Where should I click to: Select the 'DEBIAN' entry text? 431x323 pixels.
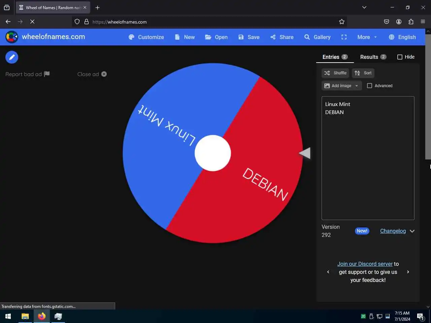tap(334, 112)
